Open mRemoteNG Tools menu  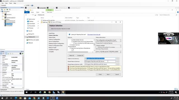[11, 3]
